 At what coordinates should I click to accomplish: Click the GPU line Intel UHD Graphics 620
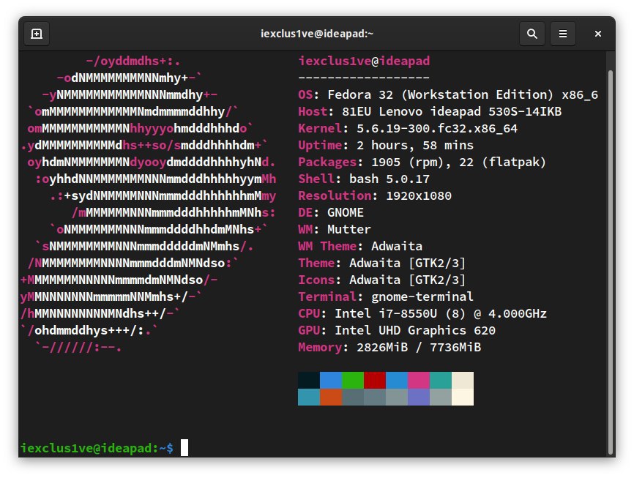[397, 330]
